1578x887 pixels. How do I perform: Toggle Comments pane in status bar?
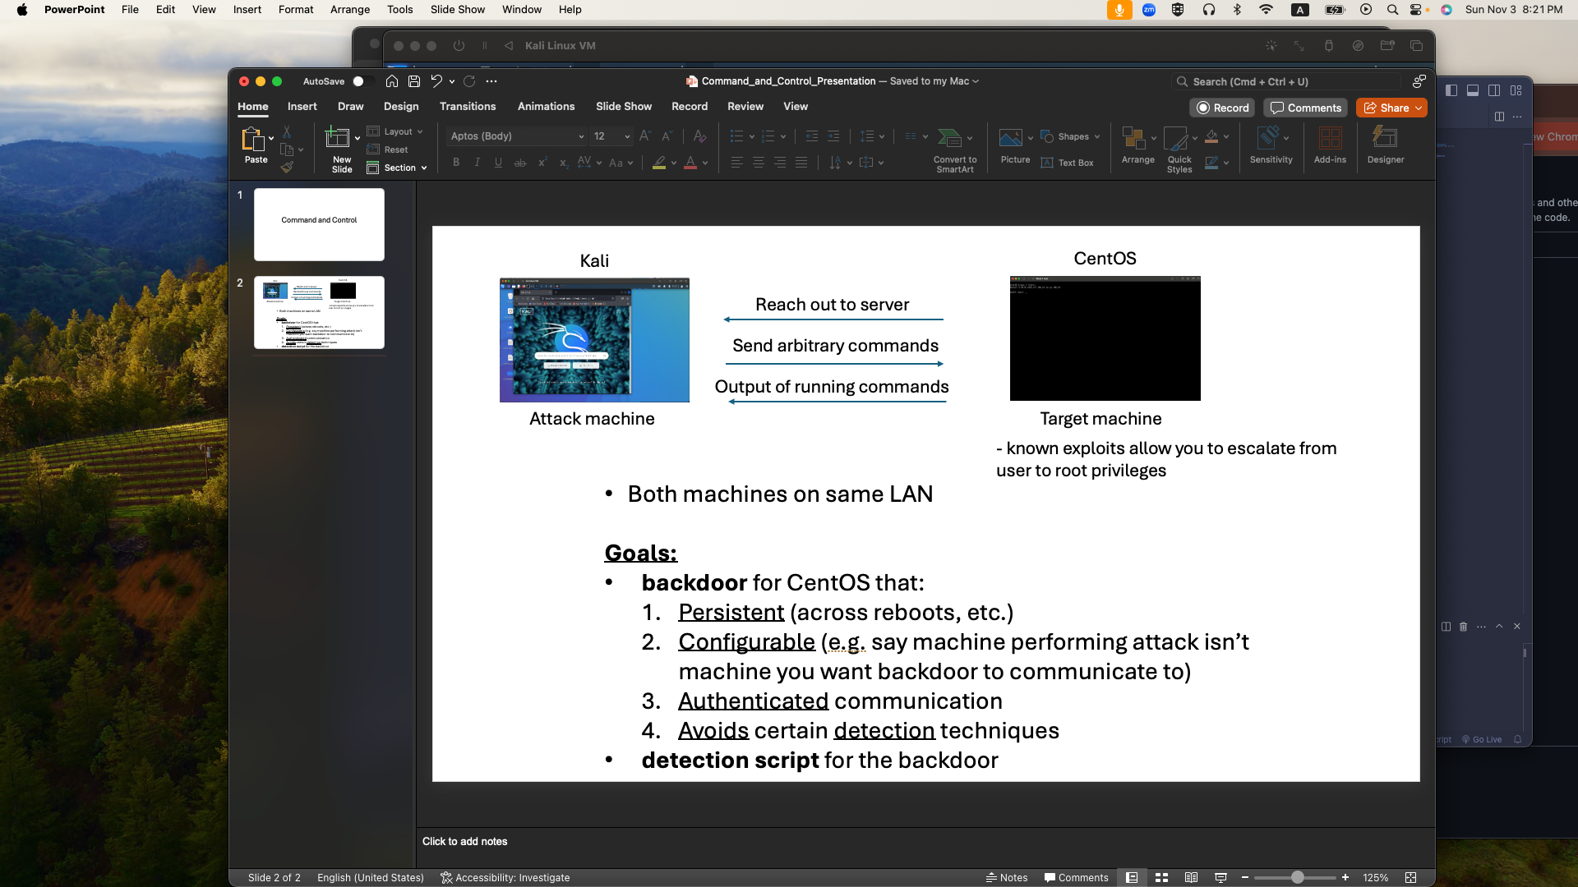1076,877
